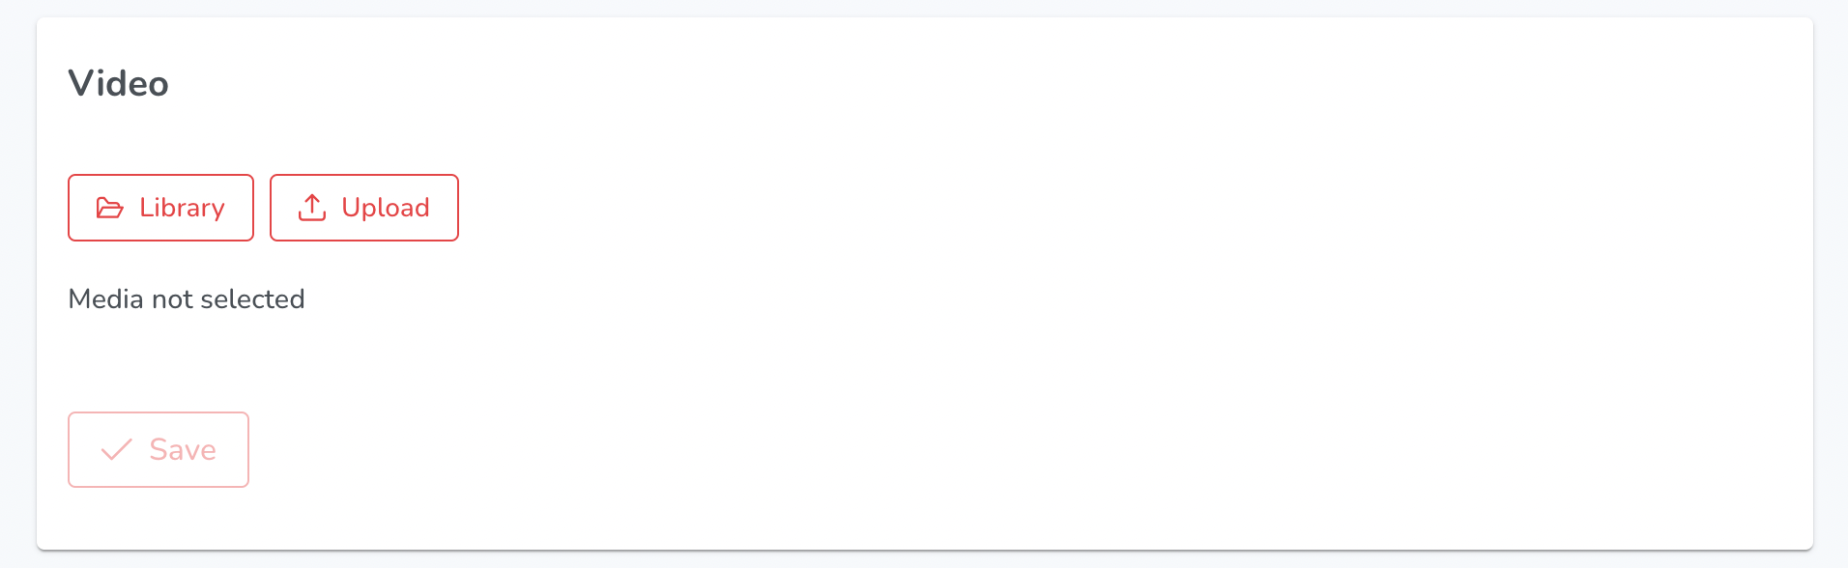Click the word 'Save' on the faded button
The width and height of the screenshot is (1848, 568).
click(x=183, y=449)
